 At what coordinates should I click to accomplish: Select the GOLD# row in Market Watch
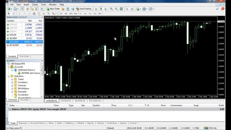(25, 35)
